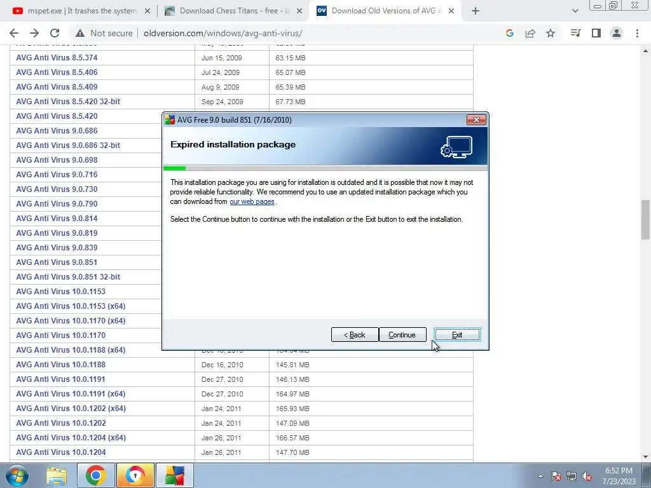651x488 pixels.
Task: Open the AVG Anti Virus 9.0.686 link
Action: [x=57, y=131]
